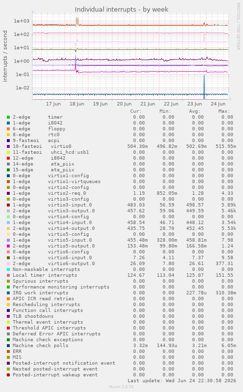Click the cyan Non-maskable interrupts swatch
The height and width of the screenshot is (392, 243).
(x=8, y=269)
